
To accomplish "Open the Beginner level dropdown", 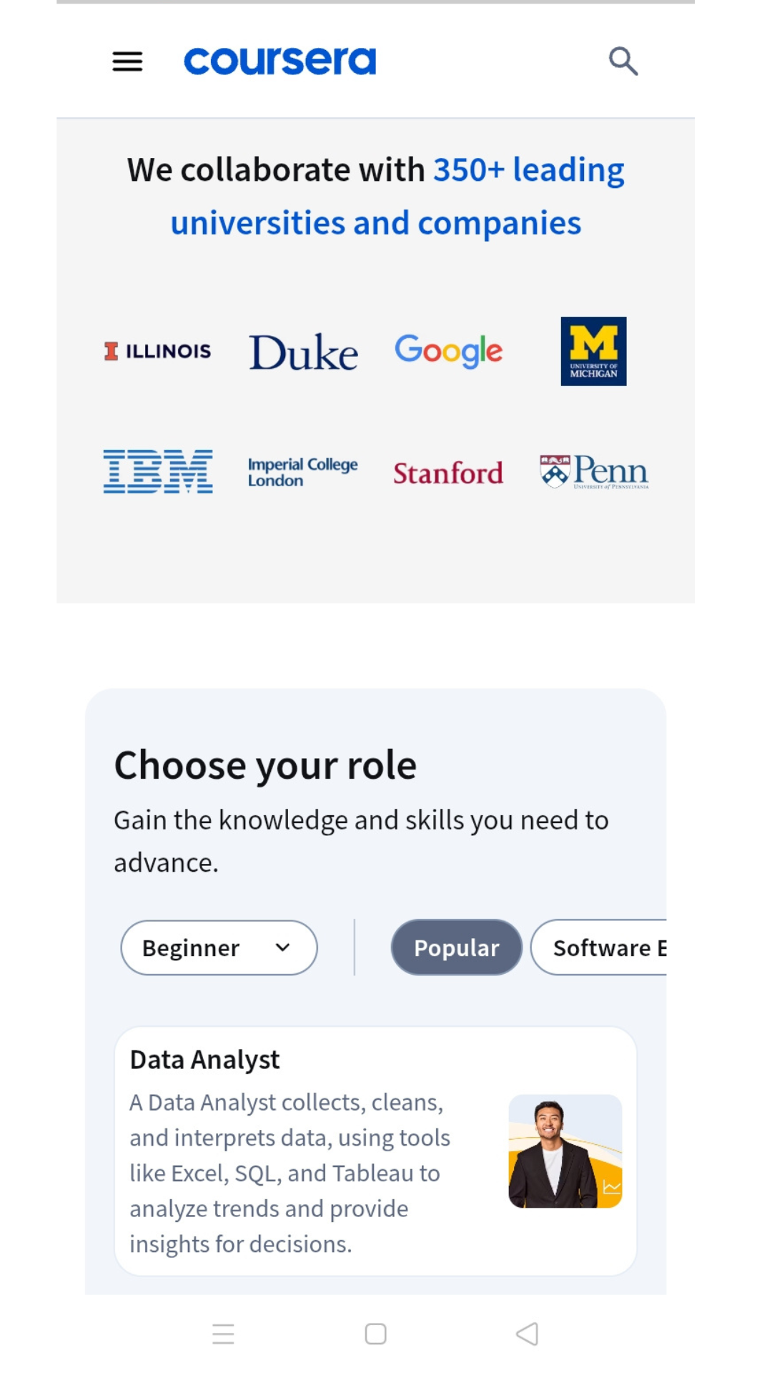I will click(x=218, y=947).
